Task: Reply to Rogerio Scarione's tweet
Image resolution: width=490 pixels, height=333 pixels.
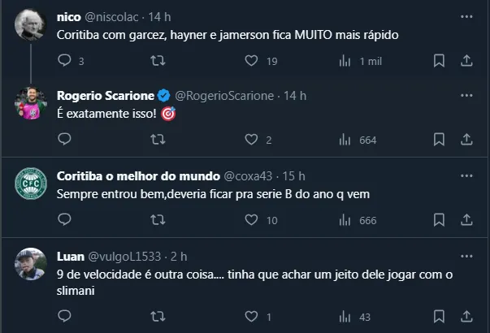Action: click(65, 140)
